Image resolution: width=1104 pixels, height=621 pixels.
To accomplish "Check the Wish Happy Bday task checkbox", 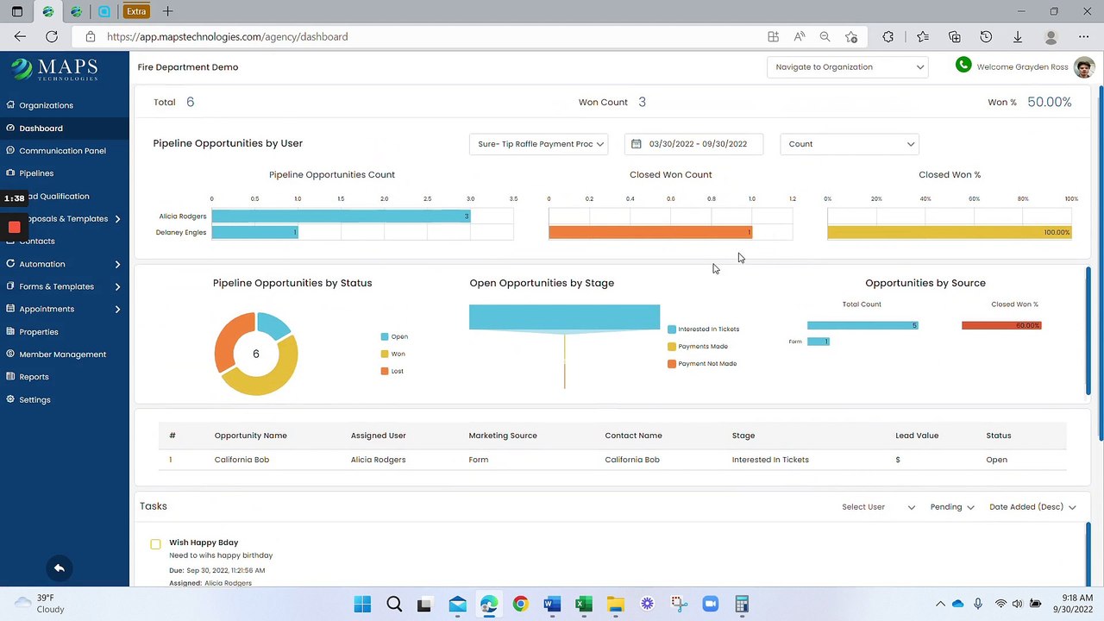I will click(155, 544).
